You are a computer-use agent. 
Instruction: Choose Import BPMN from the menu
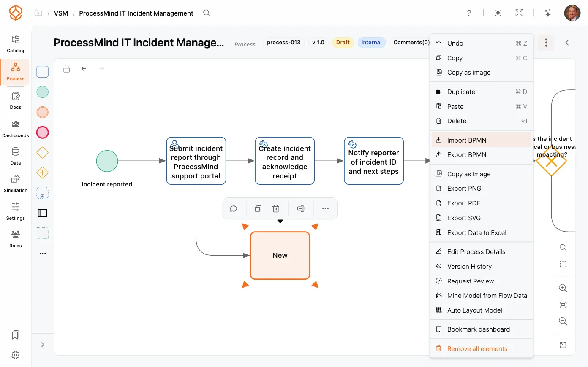(x=481, y=140)
